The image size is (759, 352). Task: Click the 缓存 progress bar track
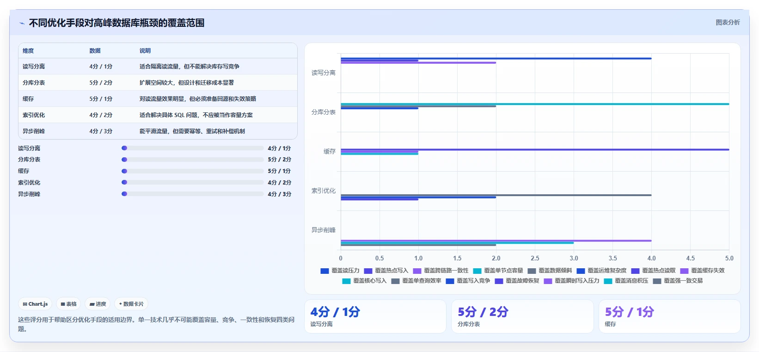[193, 171]
